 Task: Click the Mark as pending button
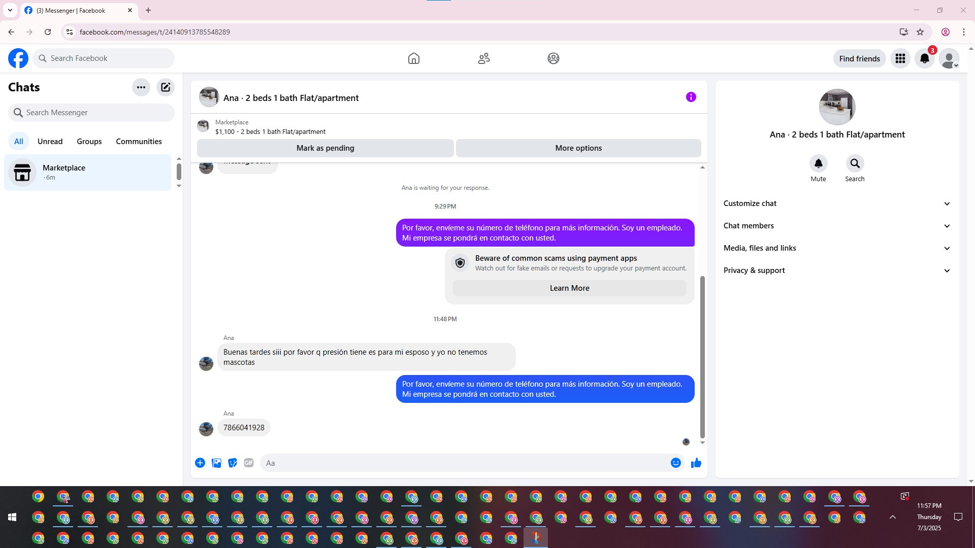click(325, 148)
